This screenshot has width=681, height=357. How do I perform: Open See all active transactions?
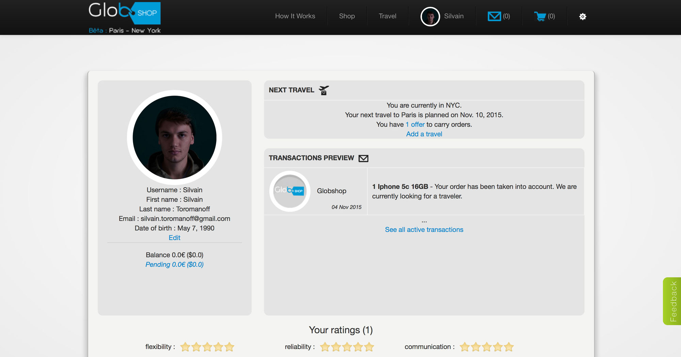coord(424,230)
